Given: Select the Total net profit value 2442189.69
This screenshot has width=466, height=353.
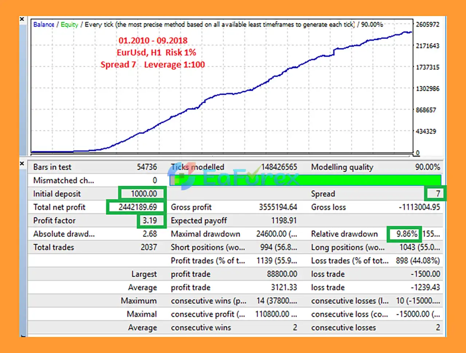Looking at the screenshot, I should [x=137, y=207].
